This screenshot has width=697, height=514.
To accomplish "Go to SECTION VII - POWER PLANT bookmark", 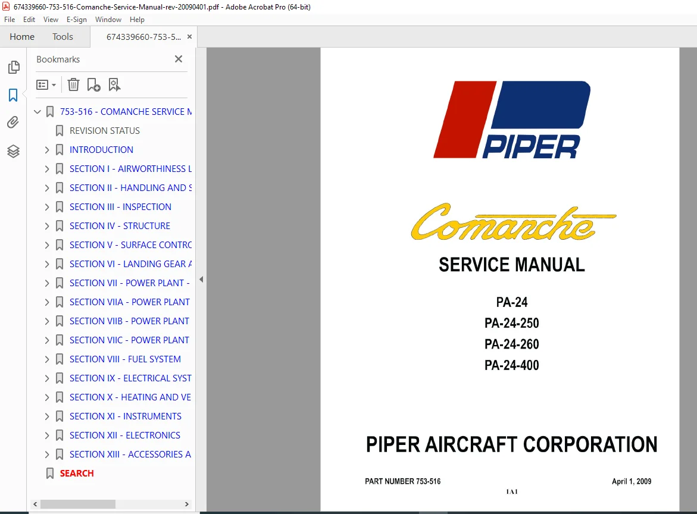I will pos(130,283).
